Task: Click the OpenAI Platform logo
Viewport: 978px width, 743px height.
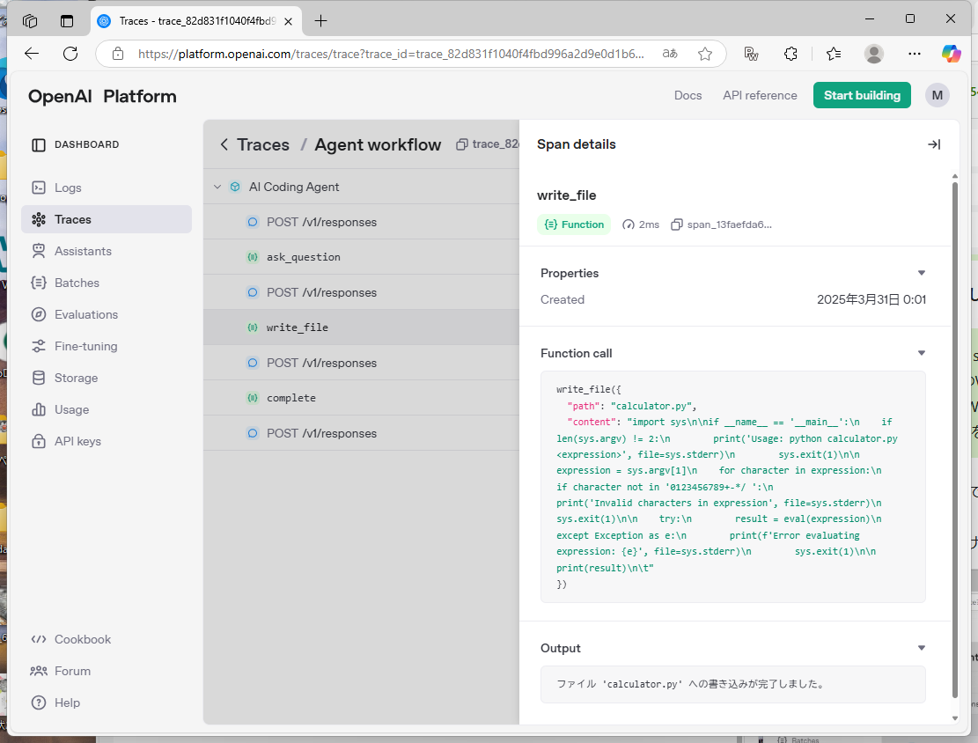Action: [x=102, y=96]
